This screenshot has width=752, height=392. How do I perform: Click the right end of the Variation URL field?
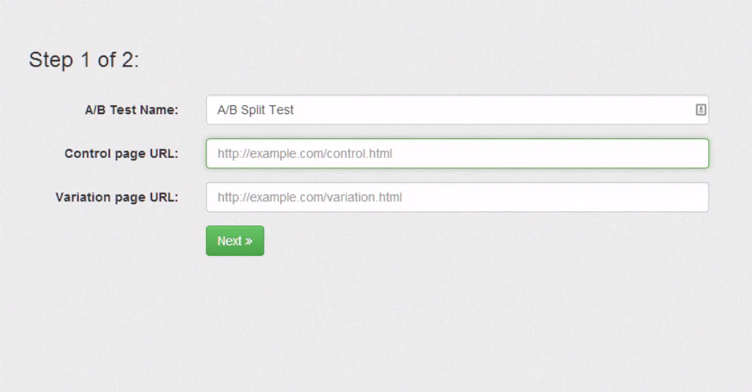[695, 197]
